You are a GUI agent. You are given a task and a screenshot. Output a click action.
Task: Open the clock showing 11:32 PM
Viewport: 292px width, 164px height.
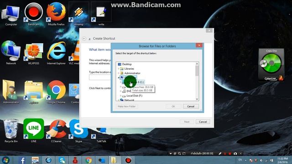[x=282, y=160]
